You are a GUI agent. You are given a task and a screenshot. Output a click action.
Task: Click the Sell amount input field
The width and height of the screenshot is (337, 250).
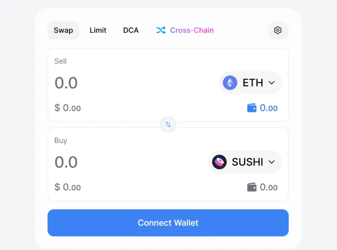[66, 83]
